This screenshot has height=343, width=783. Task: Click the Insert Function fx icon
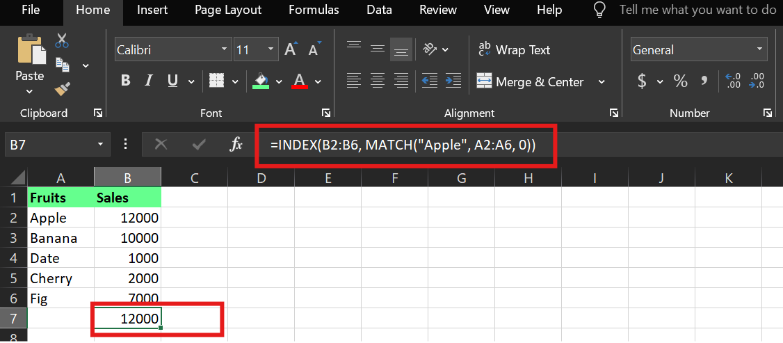235,145
